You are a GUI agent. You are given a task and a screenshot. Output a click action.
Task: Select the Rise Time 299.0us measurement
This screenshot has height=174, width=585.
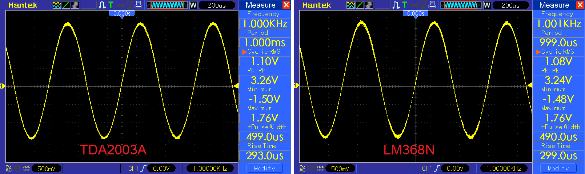click(558, 152)
